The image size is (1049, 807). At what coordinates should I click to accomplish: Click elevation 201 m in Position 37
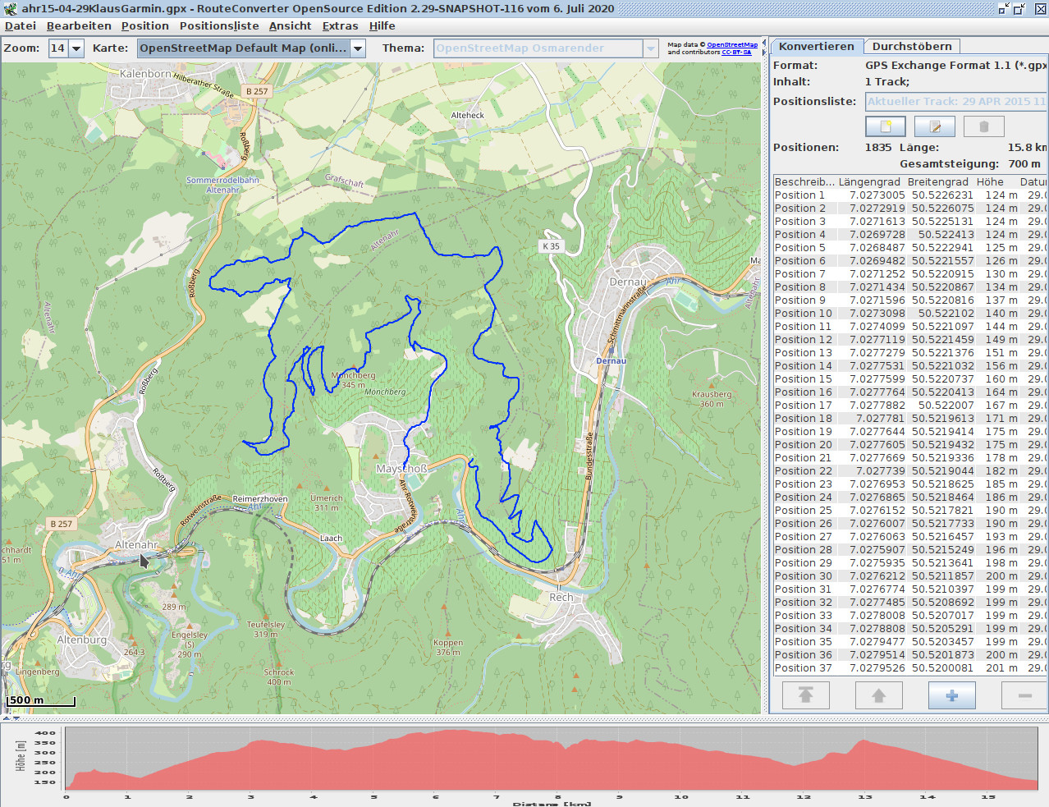click(1001, 668)
